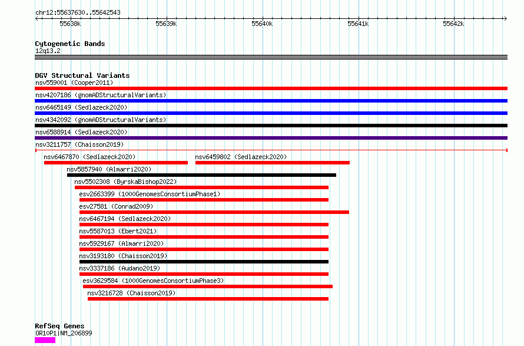The height and width of the screenshot is (346, 524).
Task: Select the red nsv6467194 variant bar
Action: [204, 225]
